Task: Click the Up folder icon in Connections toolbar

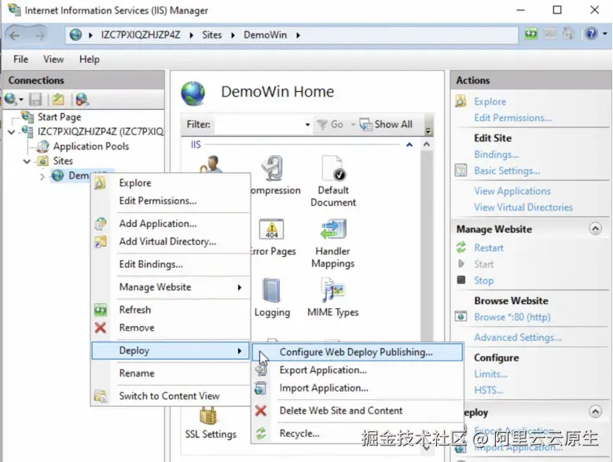Action: point(58,100)
